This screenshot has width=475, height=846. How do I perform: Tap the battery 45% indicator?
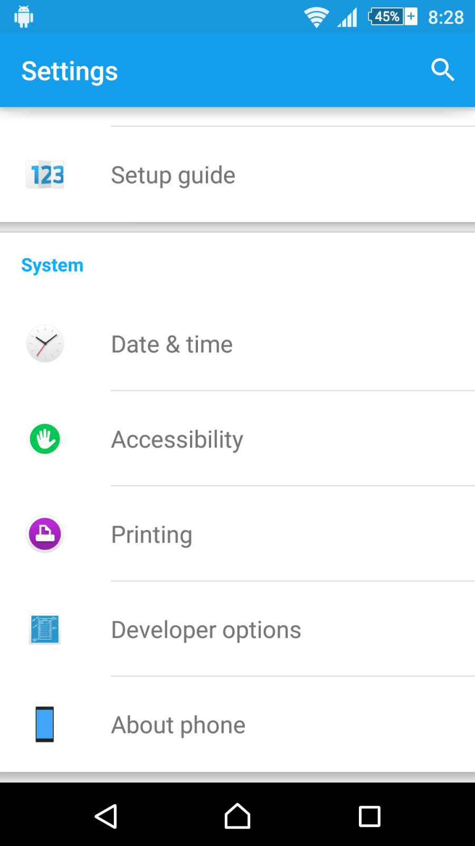[393, 16]
